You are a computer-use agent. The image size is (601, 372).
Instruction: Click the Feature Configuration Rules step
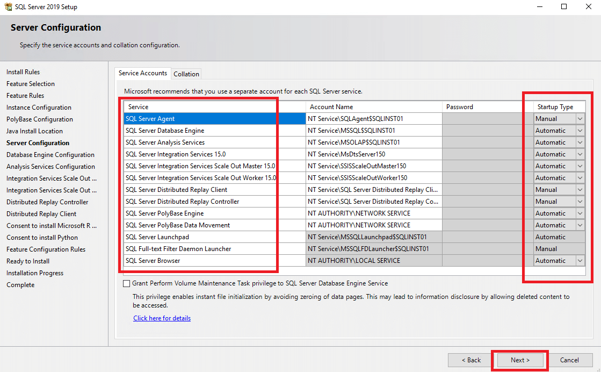(x=46, y=249)
